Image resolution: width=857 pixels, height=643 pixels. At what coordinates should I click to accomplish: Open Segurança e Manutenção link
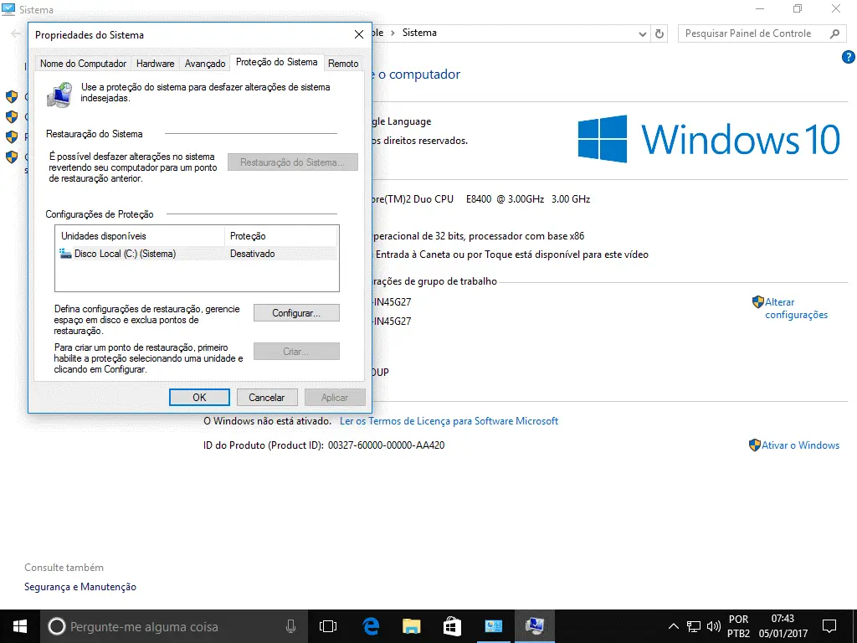click(80, 587)
